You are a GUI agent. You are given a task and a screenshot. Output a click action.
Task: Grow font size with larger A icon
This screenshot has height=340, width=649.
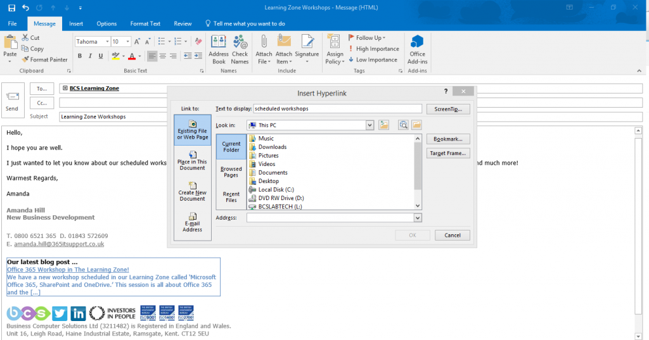(x=137, y=41)
